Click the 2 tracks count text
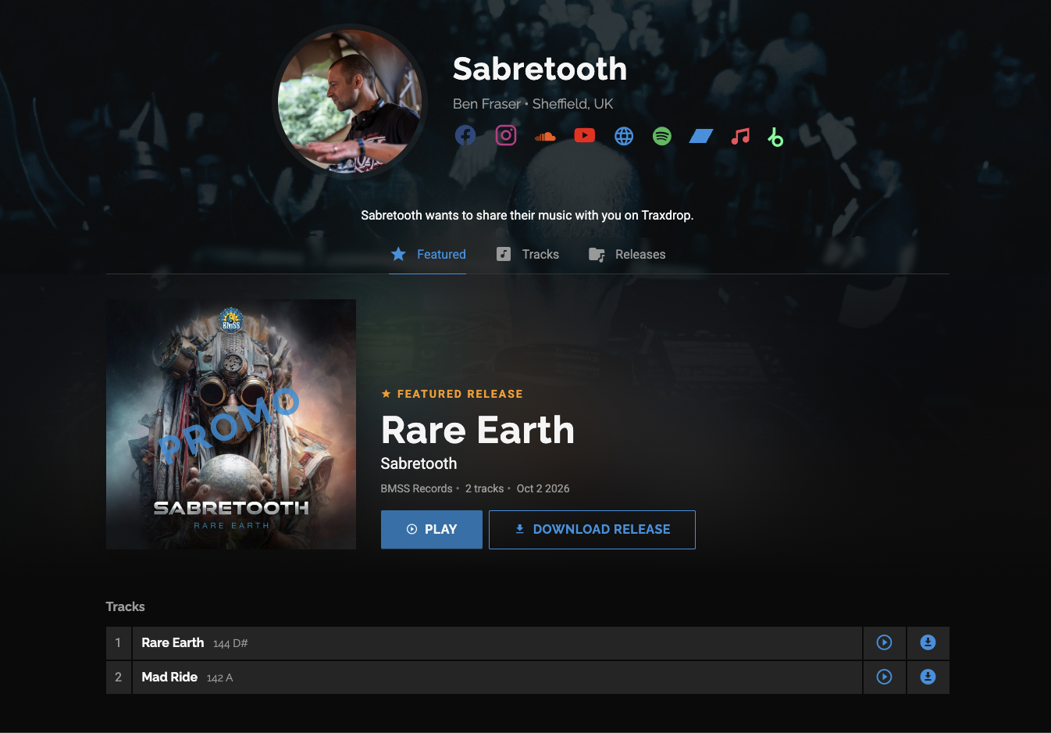 pyautogui.click(x=485, y=489)
